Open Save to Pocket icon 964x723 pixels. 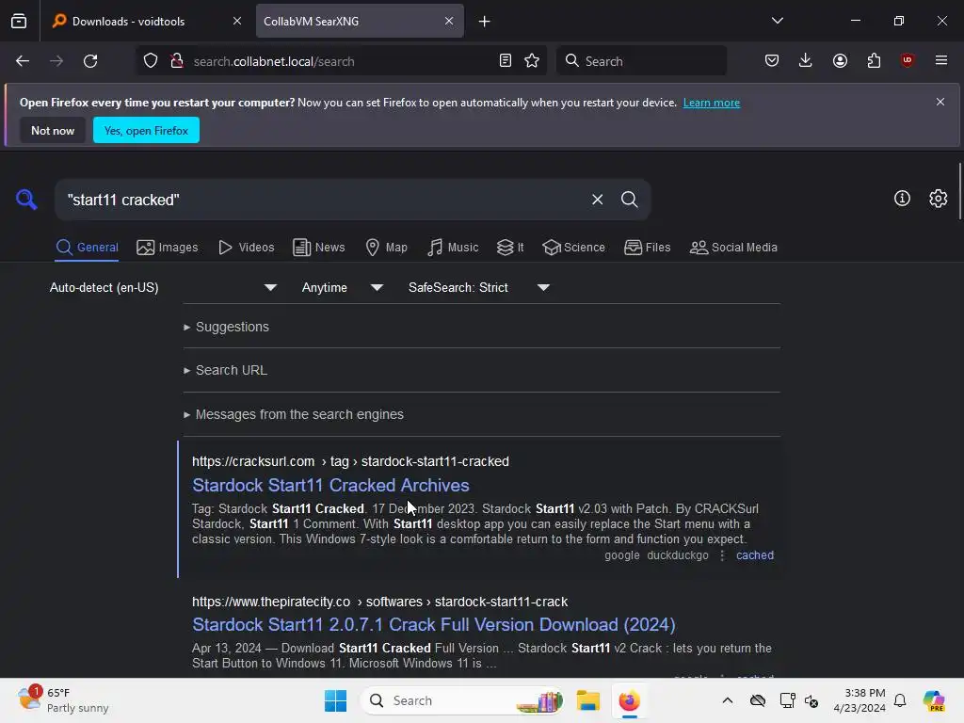point(772,60)
